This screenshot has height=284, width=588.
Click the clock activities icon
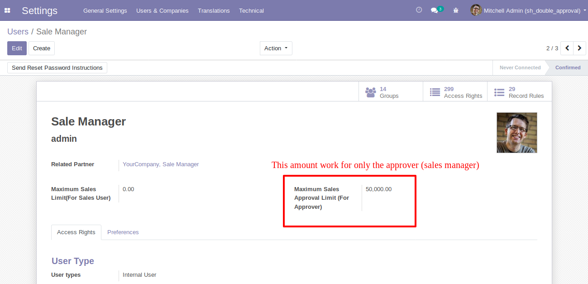419,10
